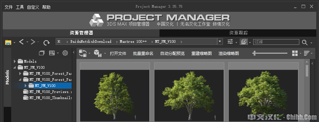Open sort dropdown arrow beside lines icon
The width and height of the screenshot is (319, 122).
click(312, 54)
